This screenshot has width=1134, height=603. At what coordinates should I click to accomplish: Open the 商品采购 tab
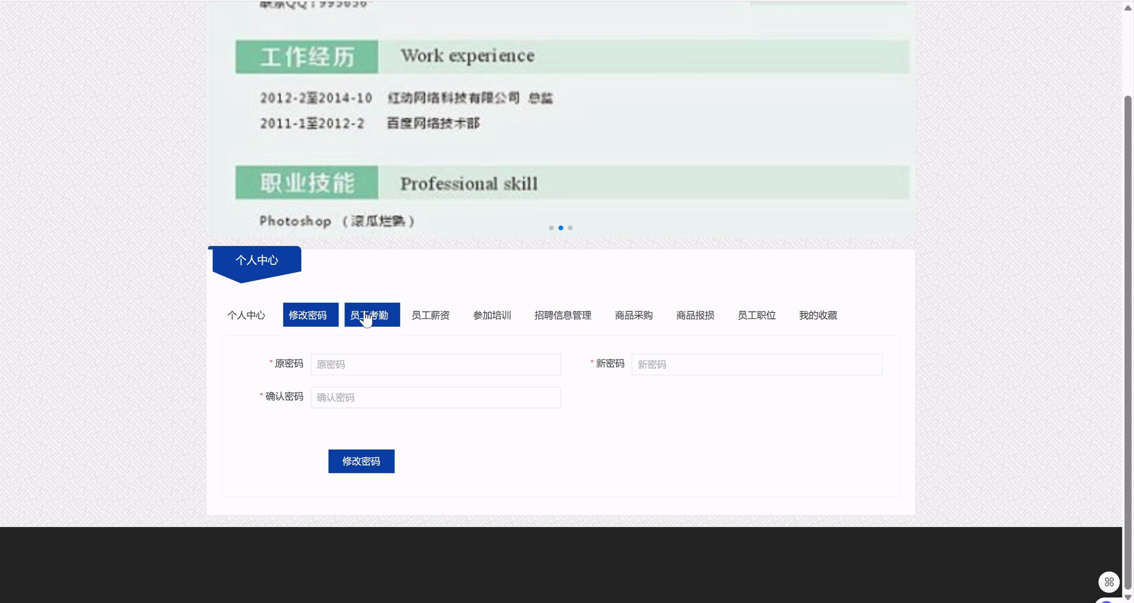tap(634, 315)
